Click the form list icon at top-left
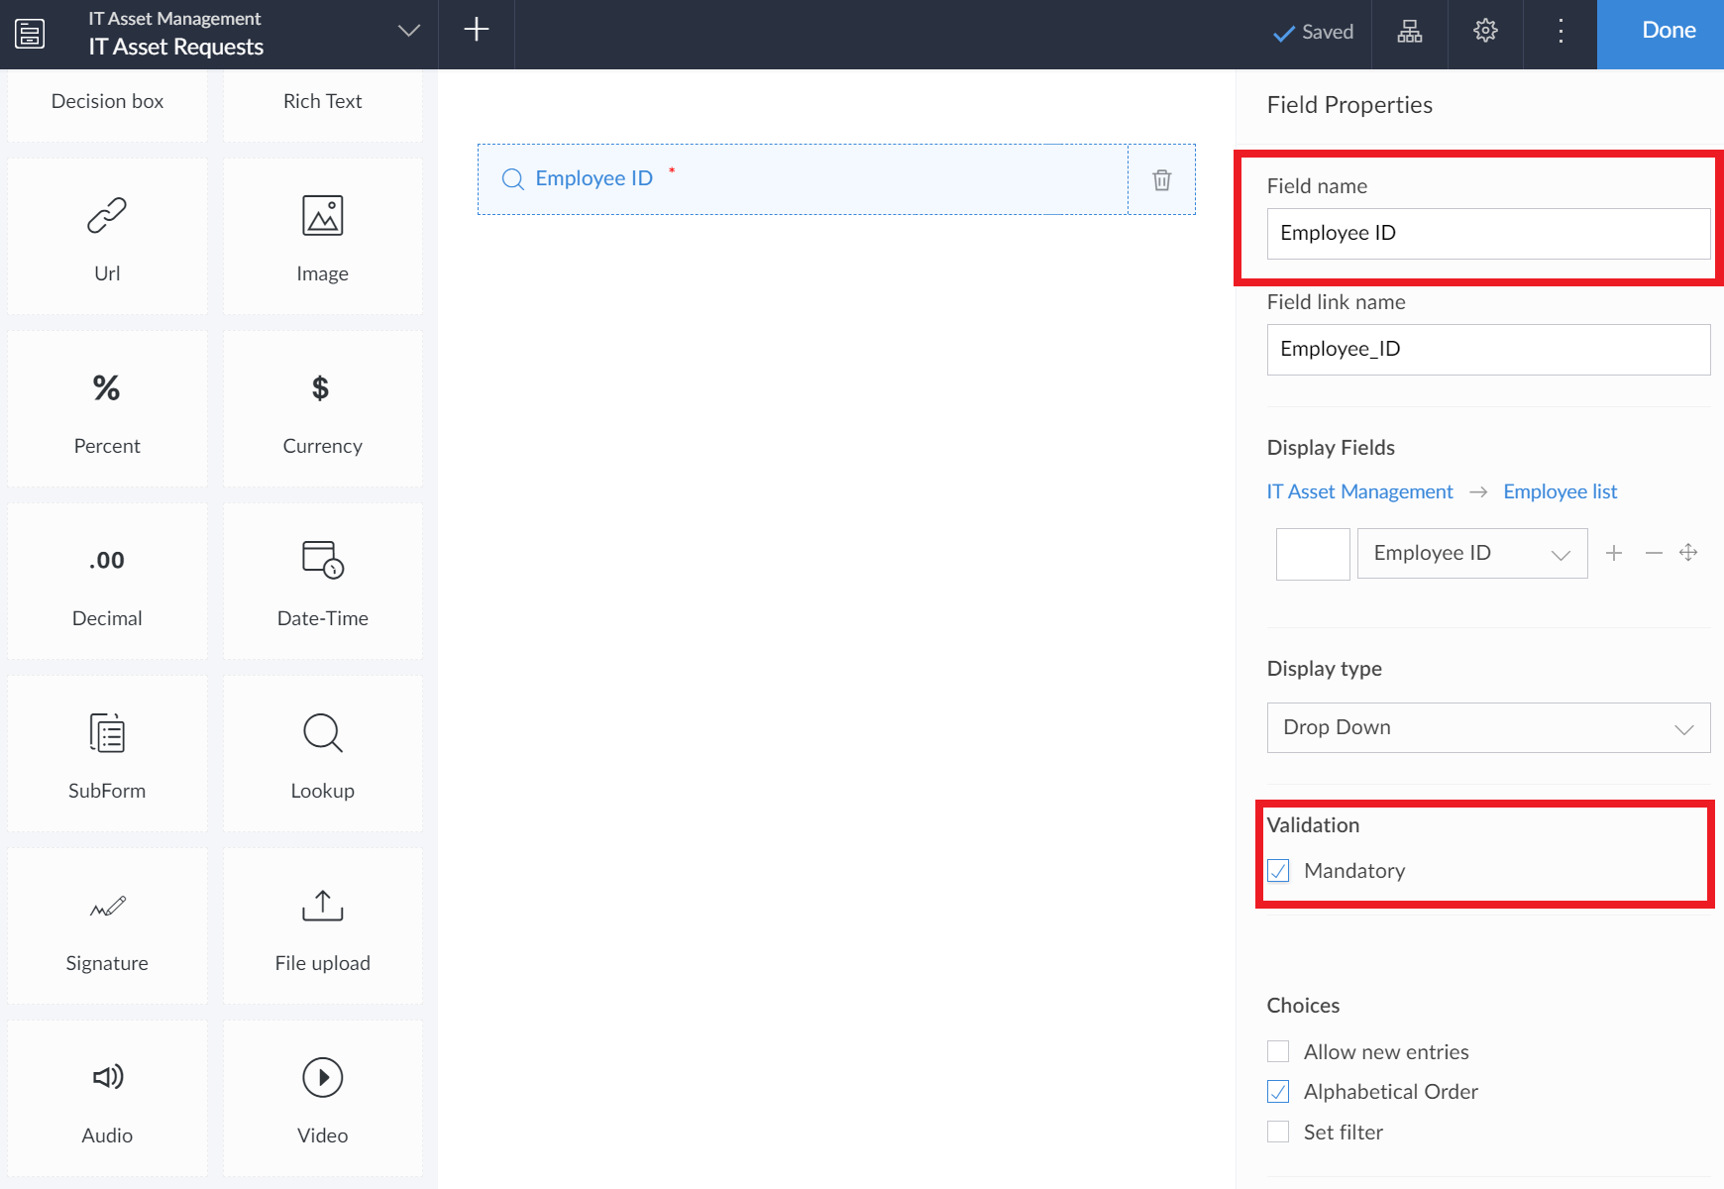 [x=30, y=34]
